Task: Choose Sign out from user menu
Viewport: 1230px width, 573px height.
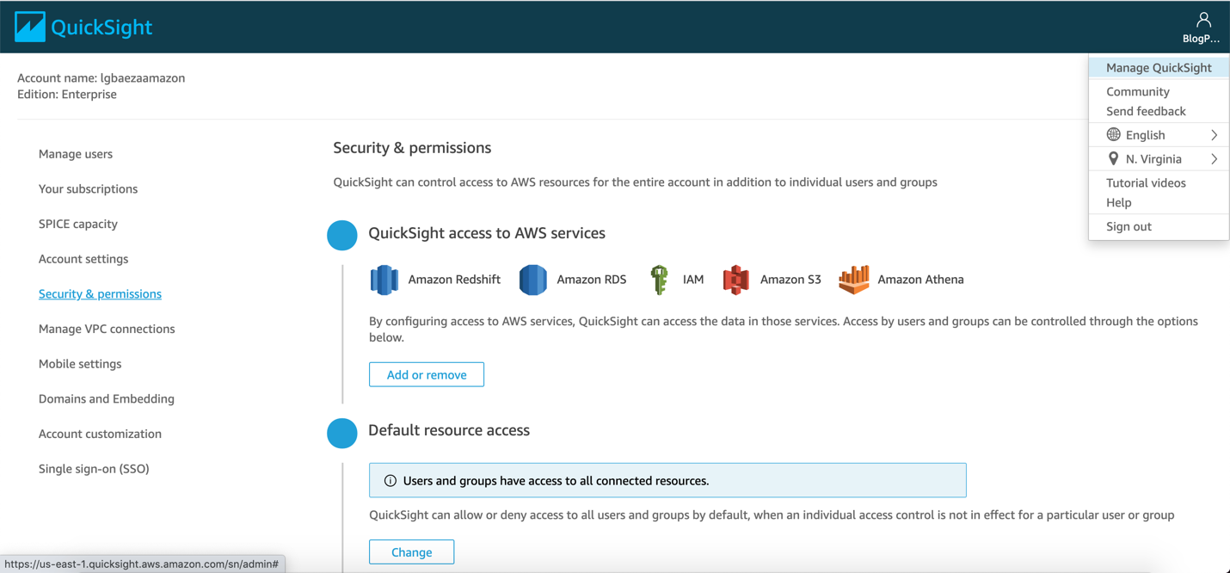Action: (1129, 226)
